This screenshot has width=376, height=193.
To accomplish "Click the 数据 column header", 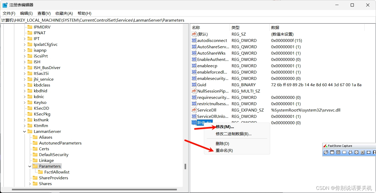I will coord(317,27).
